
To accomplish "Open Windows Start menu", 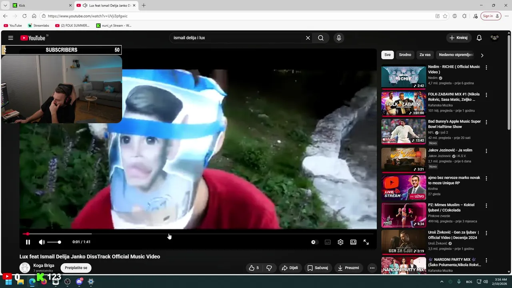I will point(8,282).
